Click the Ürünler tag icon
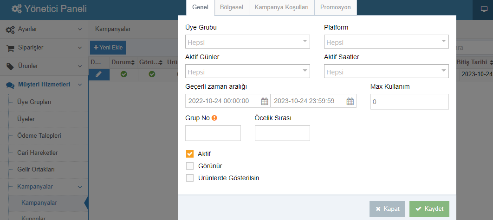This screenshot has height=220, width=493. tap(10, 67)
